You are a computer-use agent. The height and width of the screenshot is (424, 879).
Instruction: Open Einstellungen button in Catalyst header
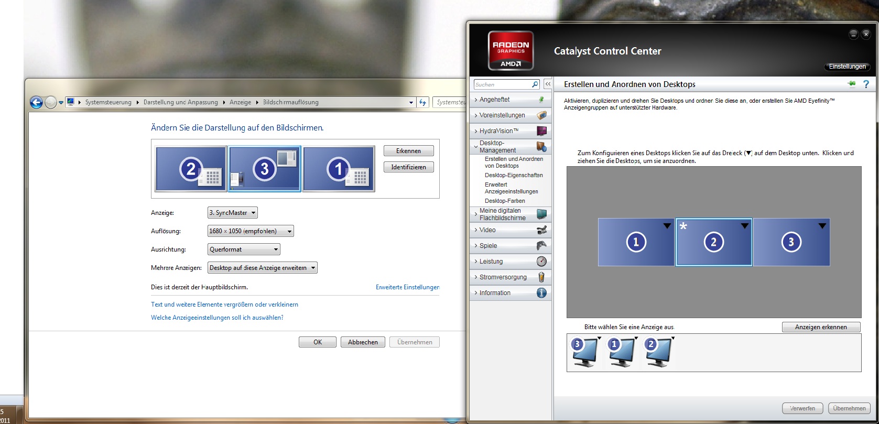(x=847, y=67)
